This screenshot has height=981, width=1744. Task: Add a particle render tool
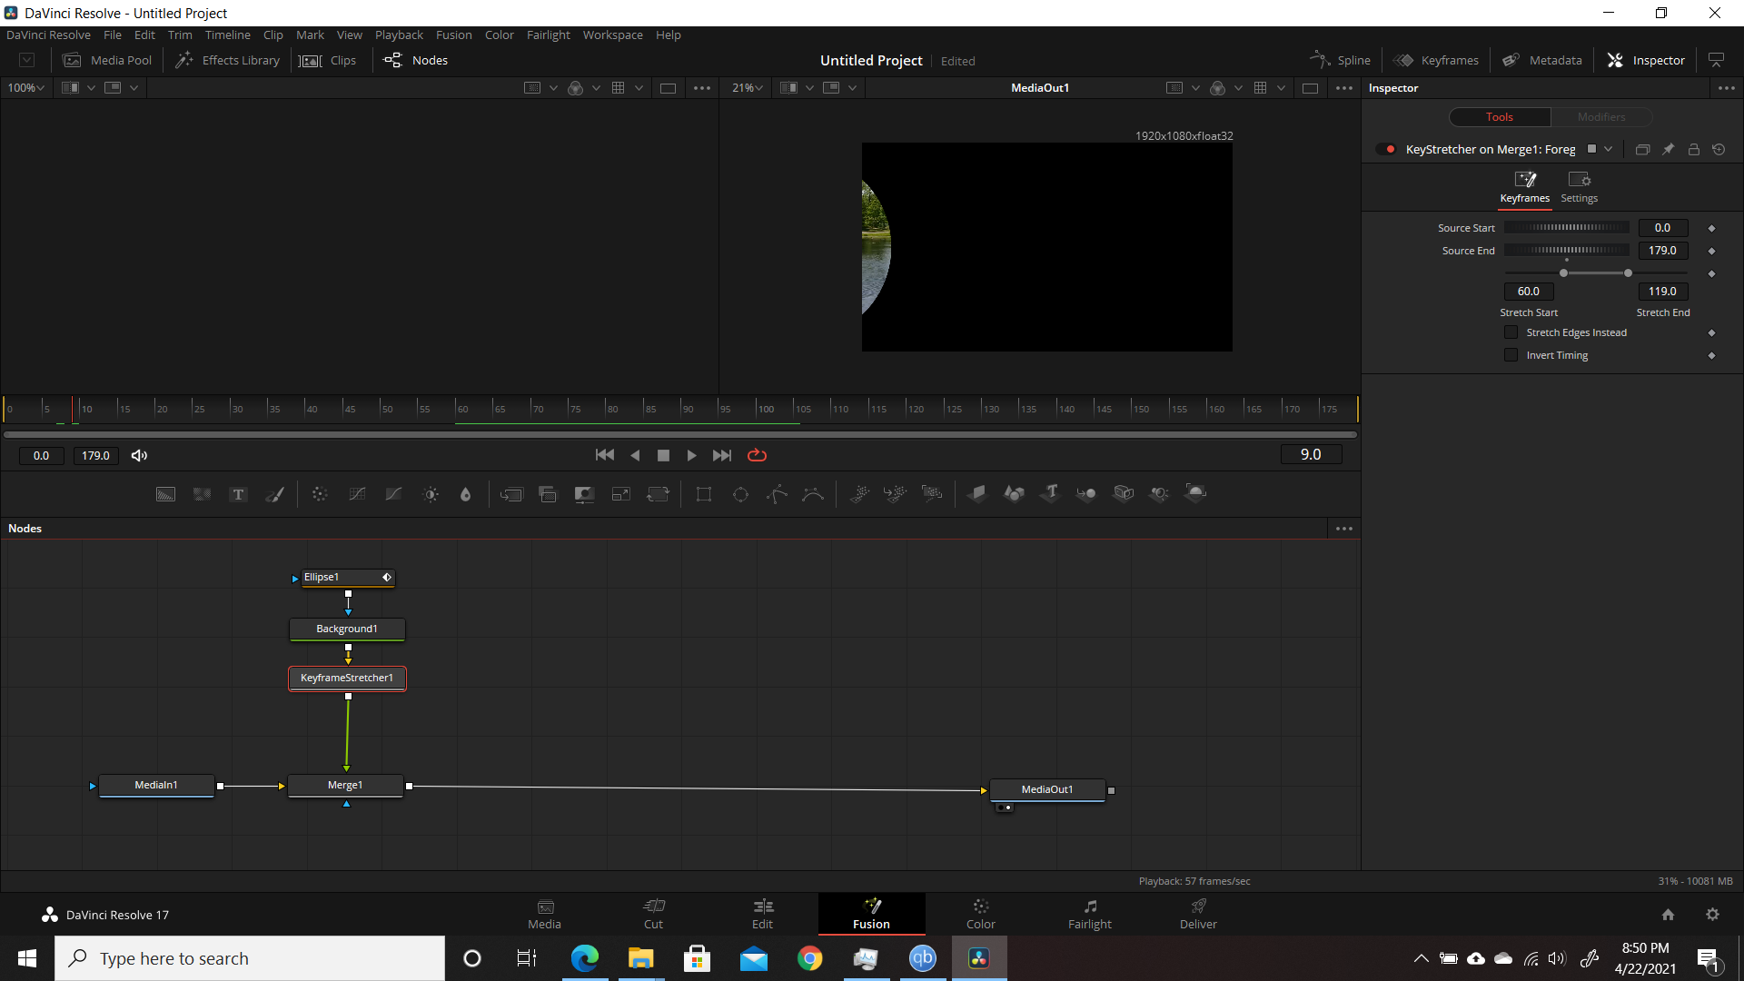point(932,493)
